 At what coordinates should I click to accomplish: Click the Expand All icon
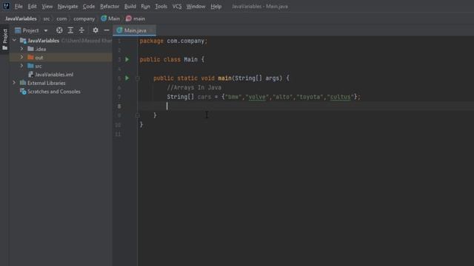click(x=70, y=30)
